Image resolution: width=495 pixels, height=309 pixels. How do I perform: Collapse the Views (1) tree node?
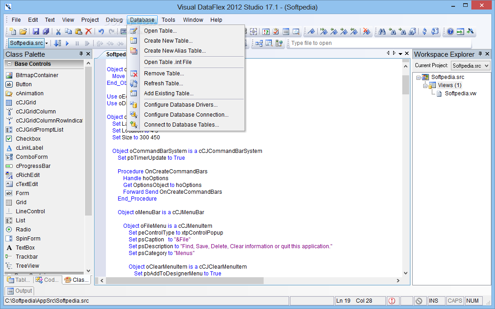[x=425, y=86]
